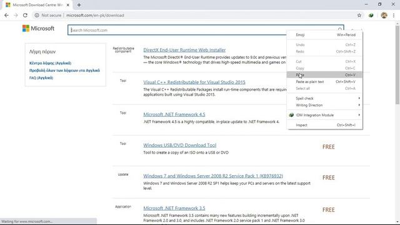Expand Writing Direction submenu

click(325, 105)
